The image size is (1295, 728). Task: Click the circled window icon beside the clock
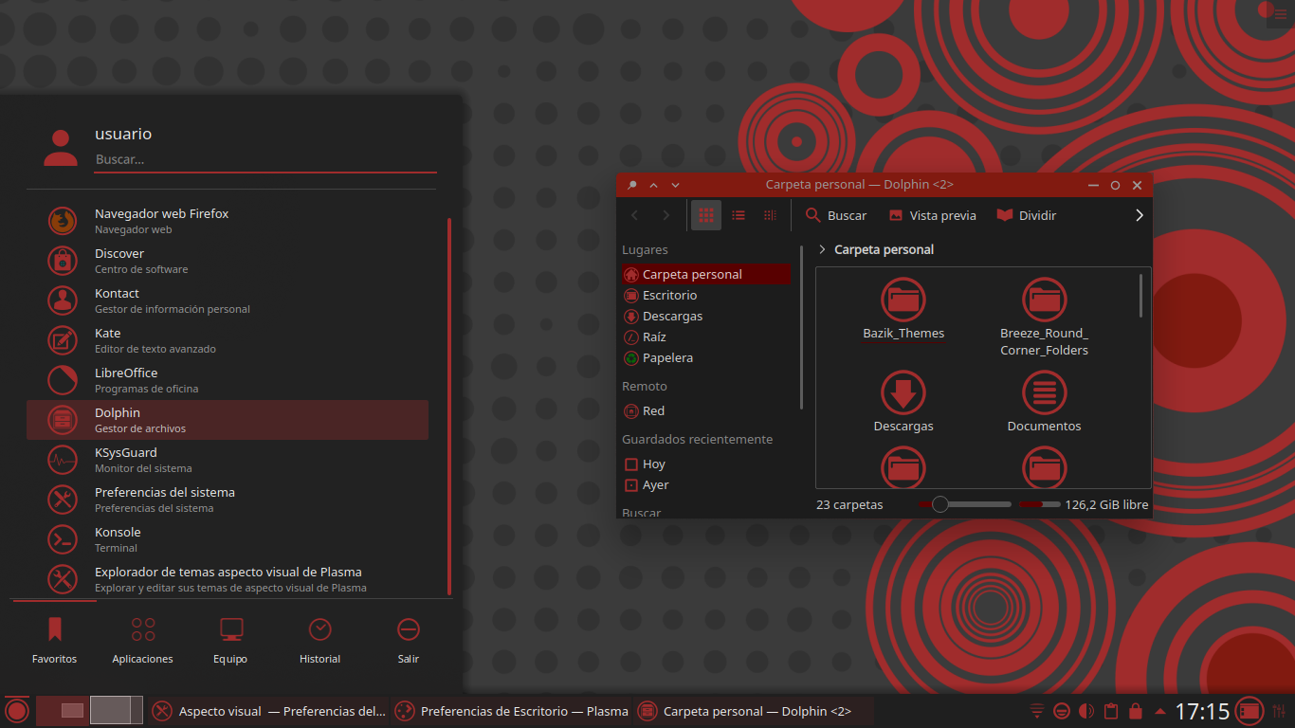1249,711
